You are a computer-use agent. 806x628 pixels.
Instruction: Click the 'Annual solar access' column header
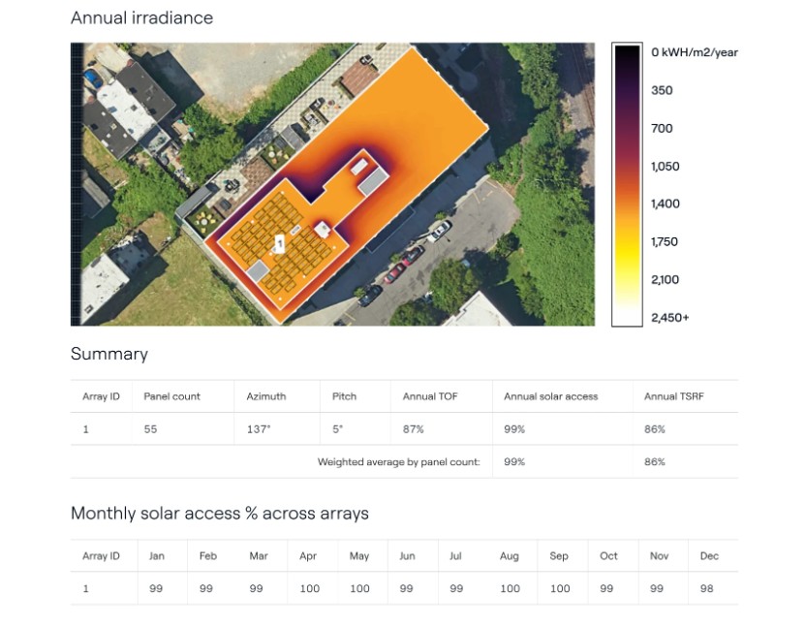(550, 396)
